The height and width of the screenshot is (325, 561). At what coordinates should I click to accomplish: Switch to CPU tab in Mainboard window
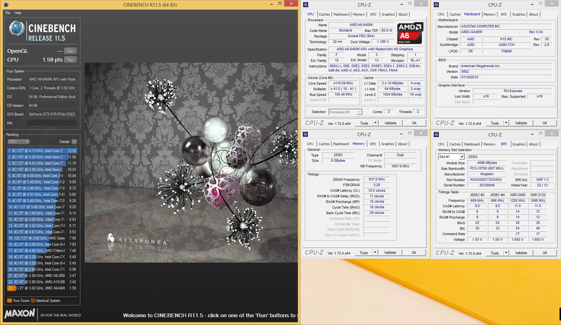pos(441,14)
